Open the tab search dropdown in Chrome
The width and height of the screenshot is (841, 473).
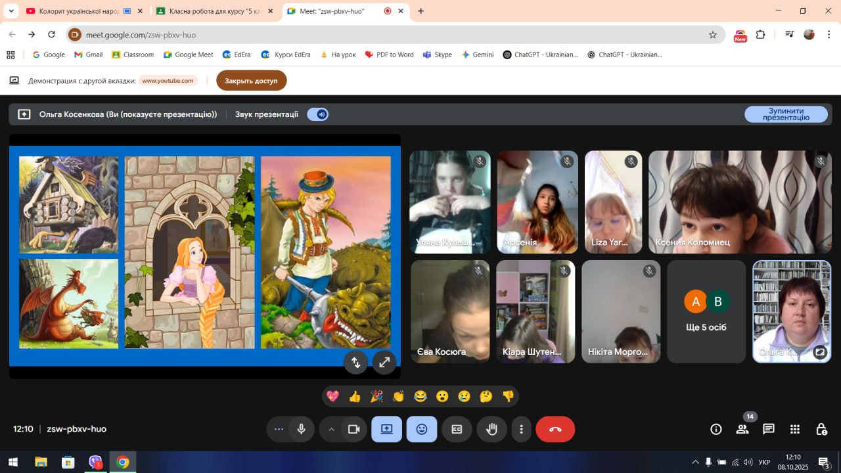coord(11,11)
